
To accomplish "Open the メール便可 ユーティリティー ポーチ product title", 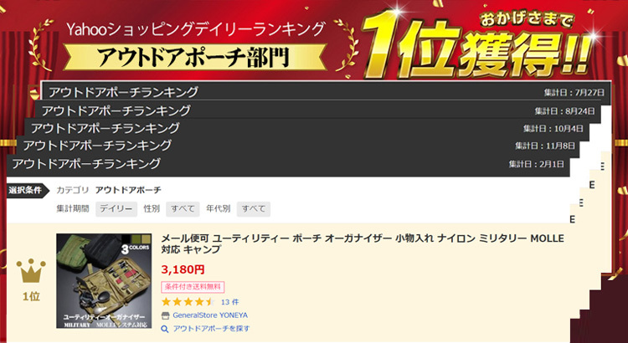I will tap(363, 243).
